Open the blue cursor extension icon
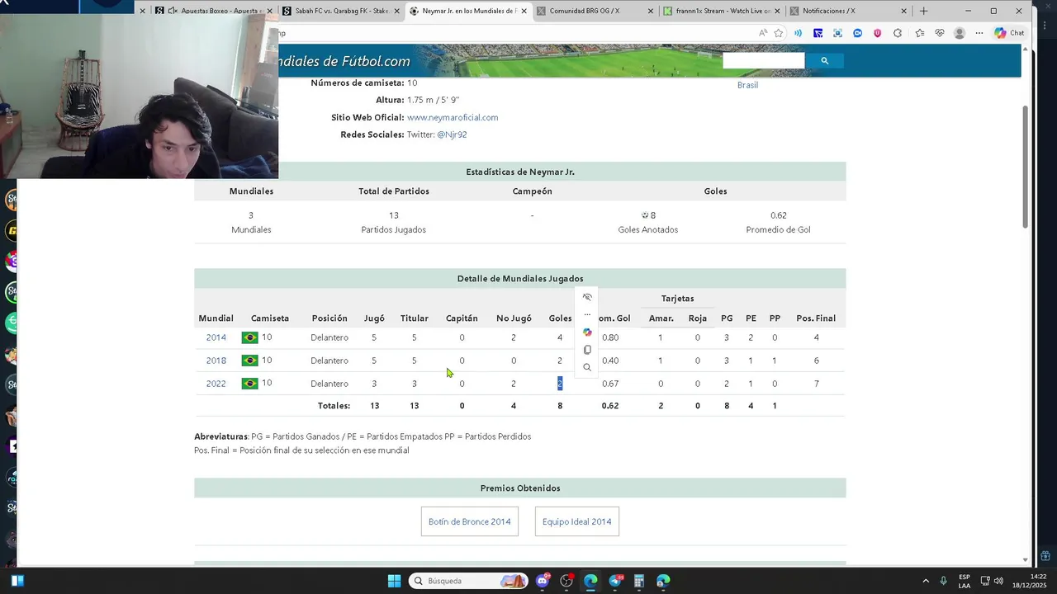 point(818,33)
